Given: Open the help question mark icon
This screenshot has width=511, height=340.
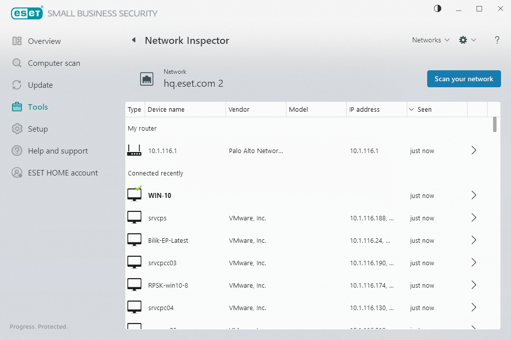Looking at the screenshot, I should (x=497, y=40).
